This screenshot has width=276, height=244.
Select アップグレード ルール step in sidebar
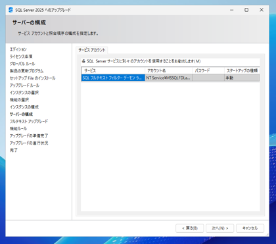point(24,85)
